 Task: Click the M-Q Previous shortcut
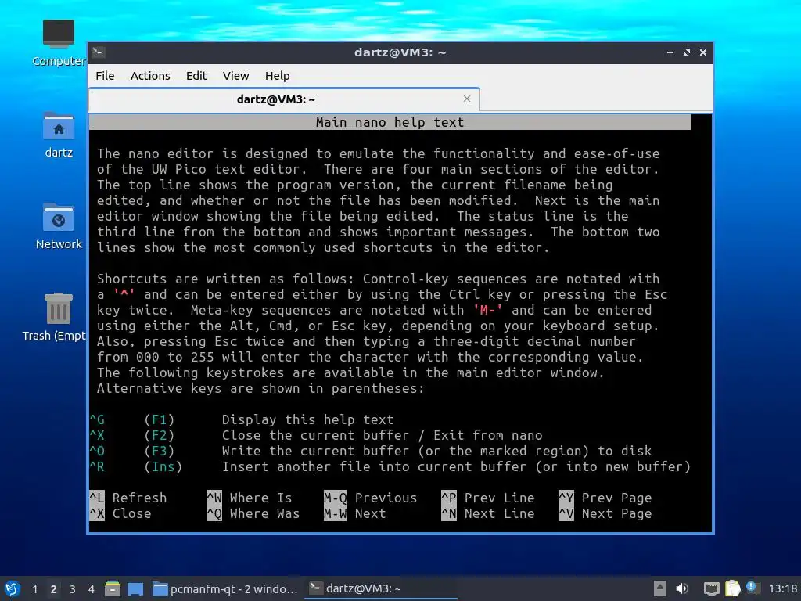(x=370, y=498)
